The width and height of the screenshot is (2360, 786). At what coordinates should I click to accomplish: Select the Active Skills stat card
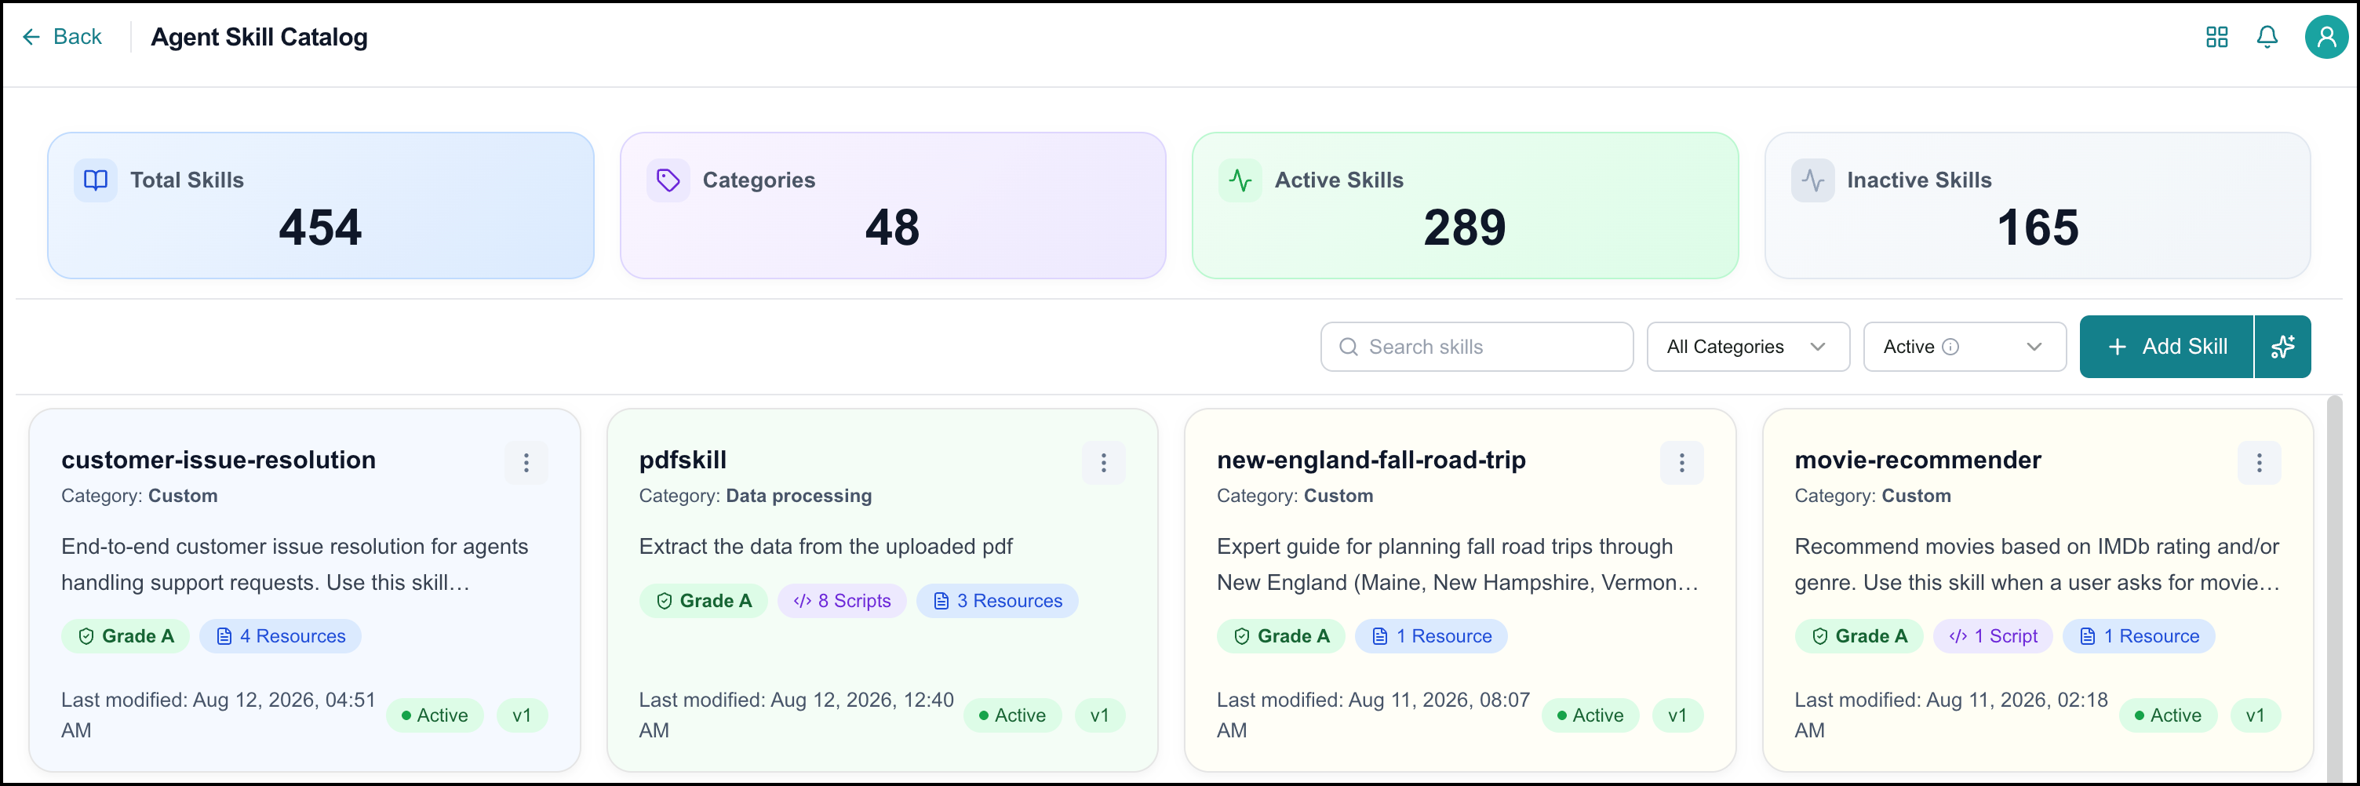point(1464,206)
